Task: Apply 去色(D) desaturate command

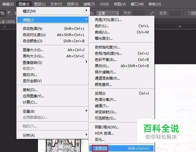Action: click(122, 148)
